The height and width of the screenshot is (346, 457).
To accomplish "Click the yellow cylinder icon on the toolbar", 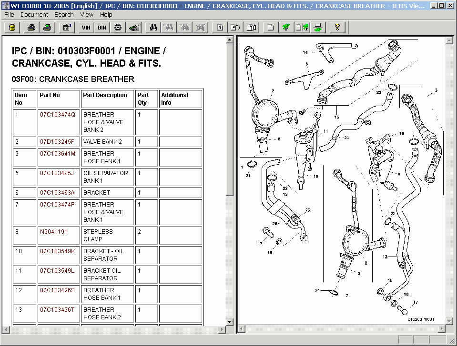I will point(11,27).
